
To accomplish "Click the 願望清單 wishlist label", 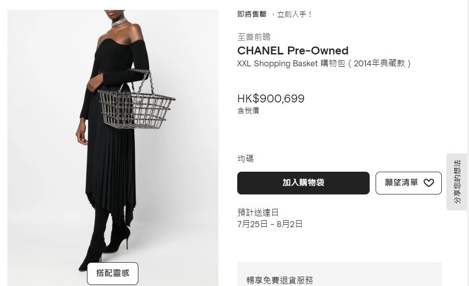I will tap(401, 183).
